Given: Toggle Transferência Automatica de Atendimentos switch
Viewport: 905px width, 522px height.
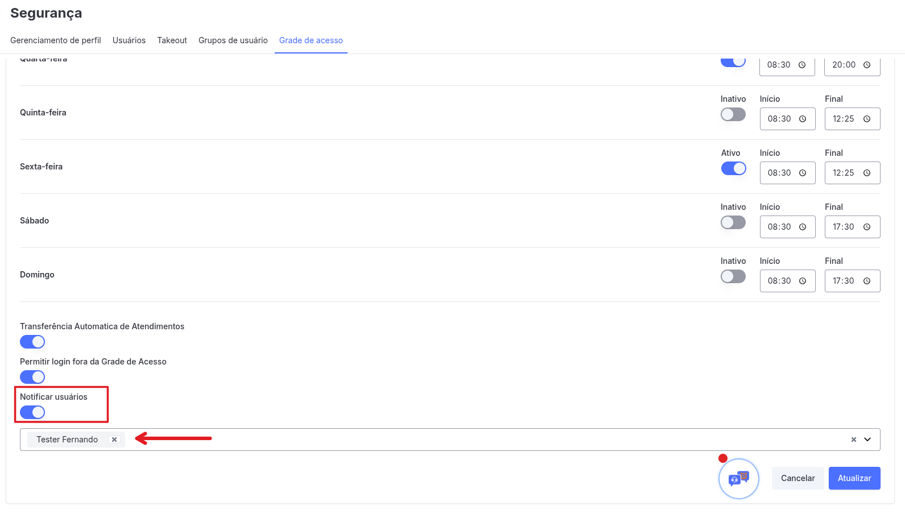Looking at the screenshot, I should pyautogui.click(x=32, y=342).
